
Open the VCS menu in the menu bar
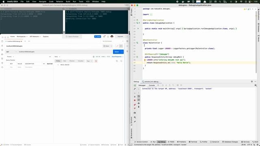88,2
